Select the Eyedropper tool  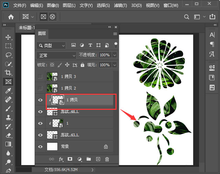click(8, 91)
